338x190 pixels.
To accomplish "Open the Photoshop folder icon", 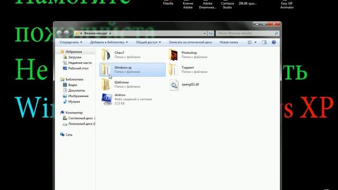I will coord(173,55).
